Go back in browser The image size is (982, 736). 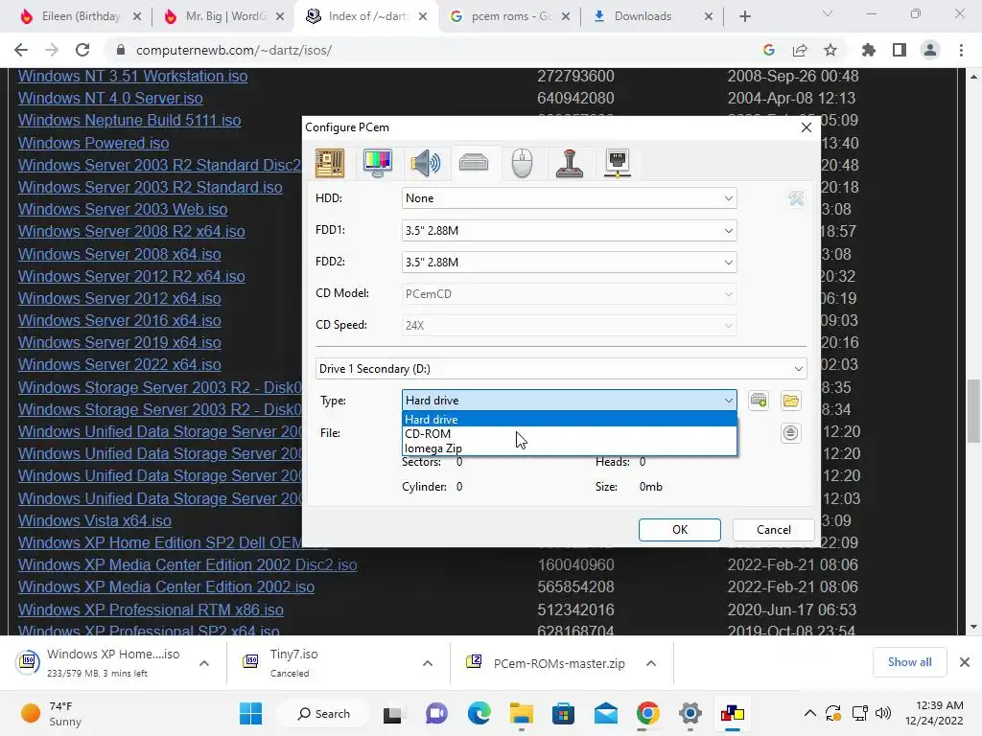click(21, 50)
